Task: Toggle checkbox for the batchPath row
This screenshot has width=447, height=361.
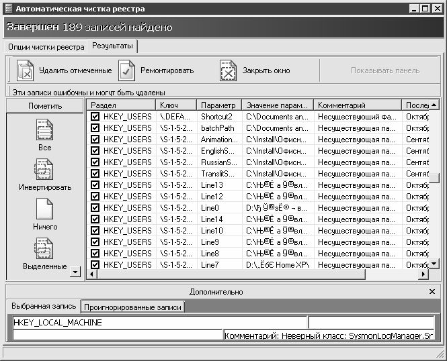Action: (95, 128)
